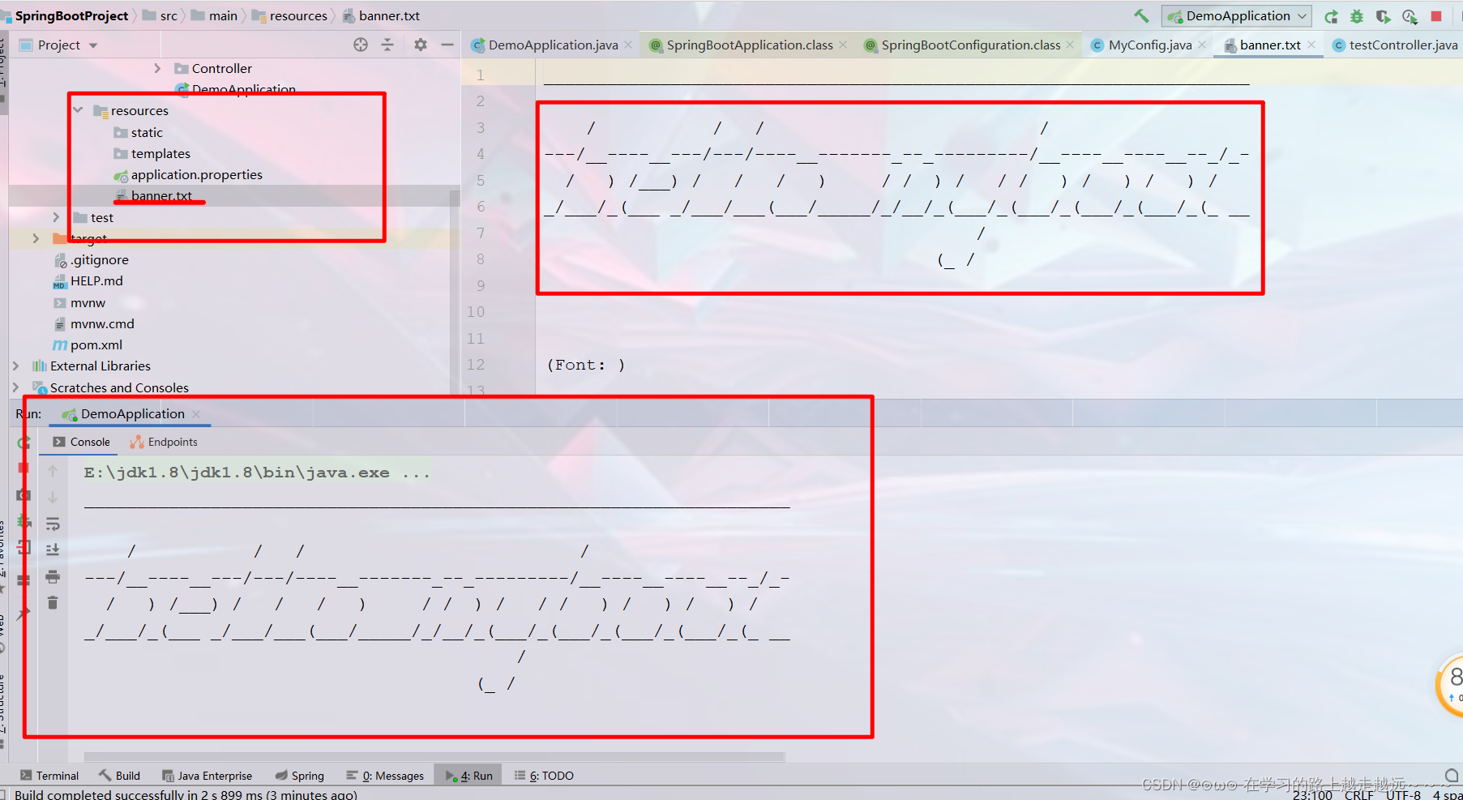Viewport: 1463px width, 800px height.
Task: Click the restore layout icon in the Run panel
Action: coord(24,580)
